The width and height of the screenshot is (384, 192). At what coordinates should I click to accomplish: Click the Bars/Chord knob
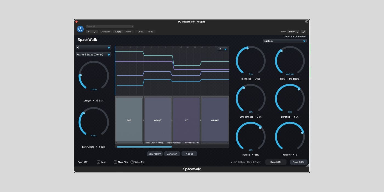point(94,122)
